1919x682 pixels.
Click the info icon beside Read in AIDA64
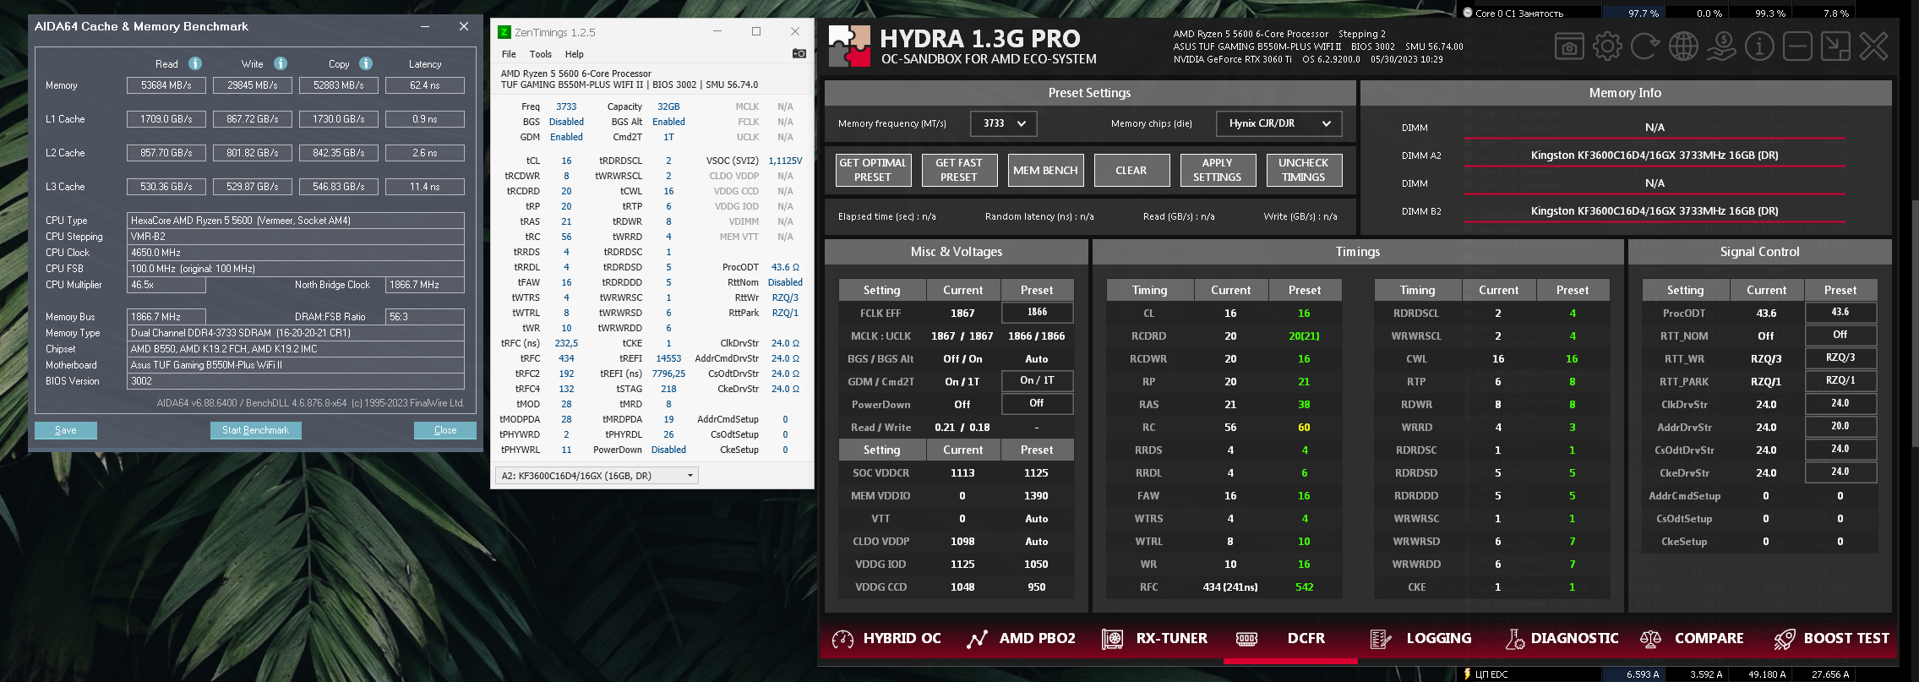pyautogui.click(x=195, y=63)
